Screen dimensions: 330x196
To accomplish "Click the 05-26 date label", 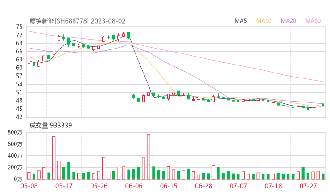I will [x=99, y=186].
